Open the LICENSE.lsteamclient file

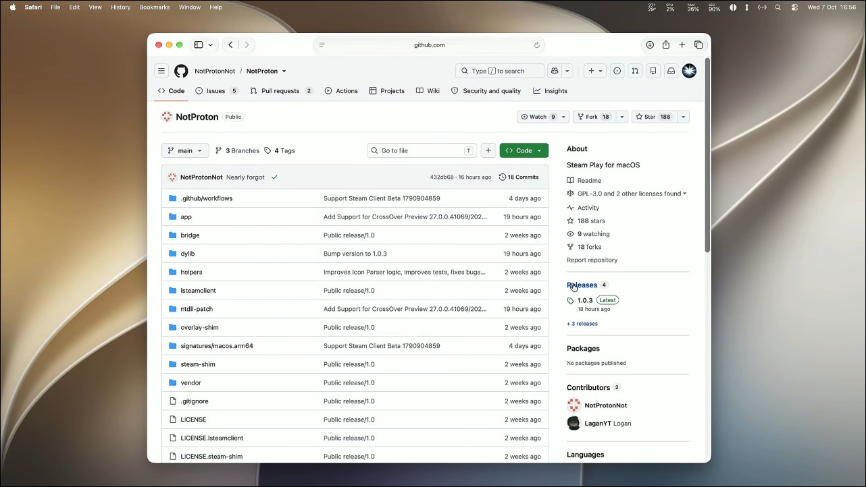click(x=211, y=438)
